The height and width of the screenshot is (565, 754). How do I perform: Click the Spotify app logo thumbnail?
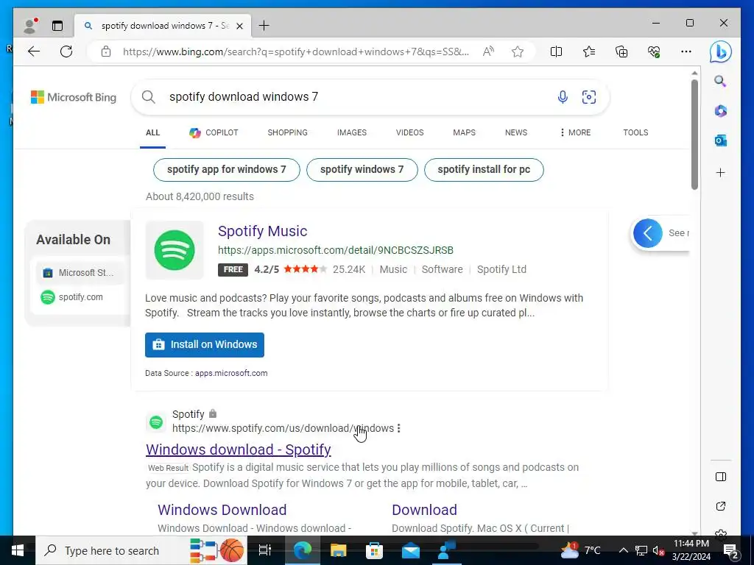[175, 250]
